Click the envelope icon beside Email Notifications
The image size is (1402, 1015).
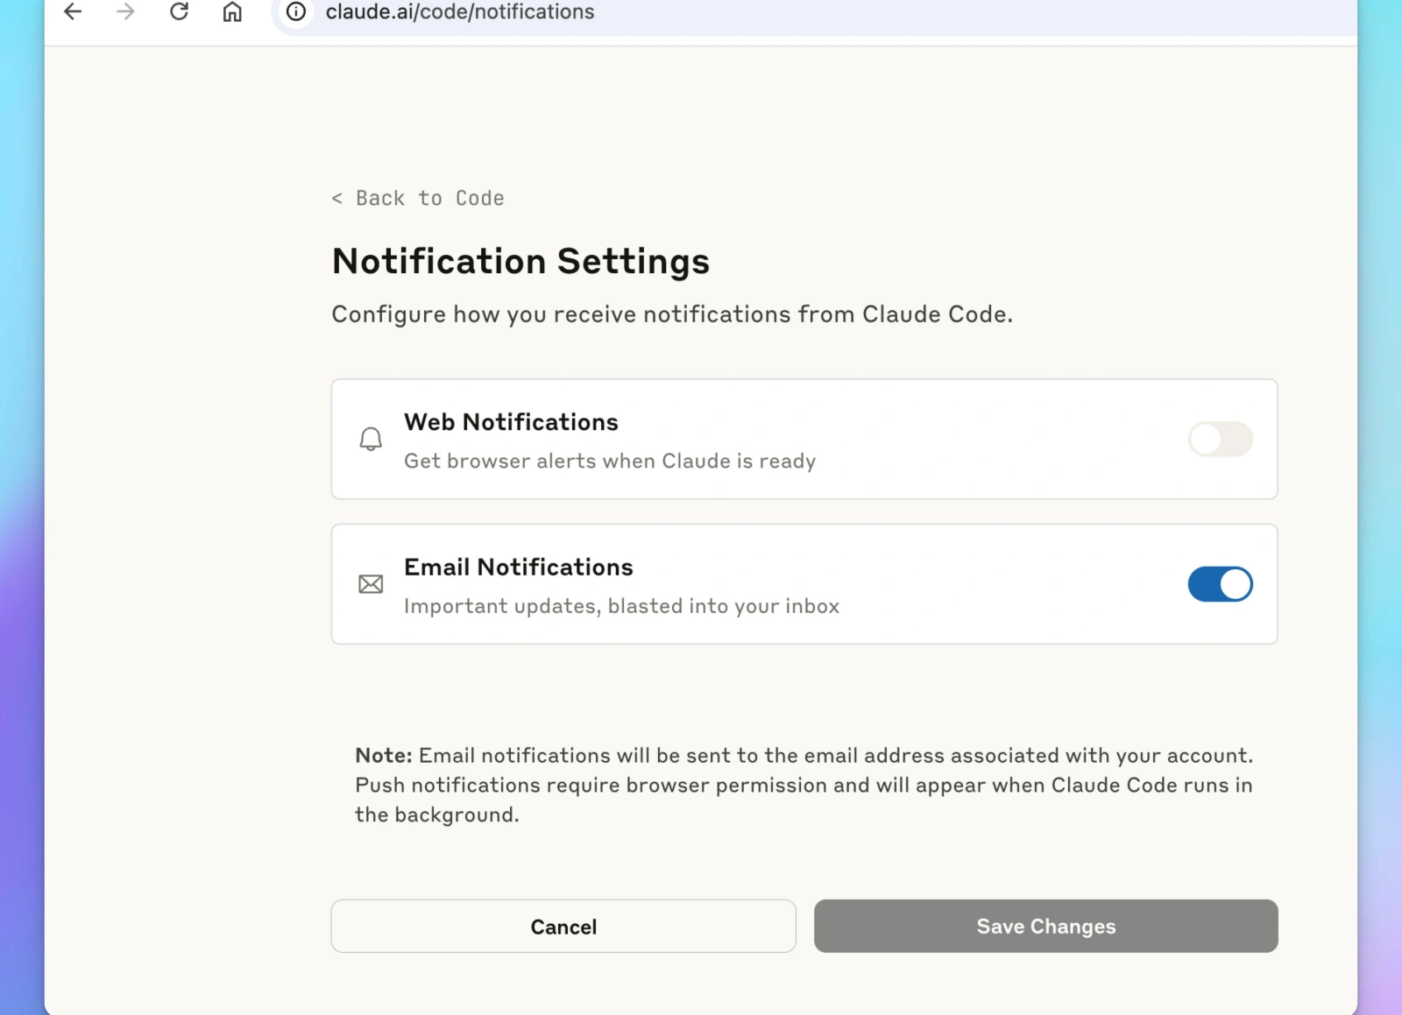371,584
